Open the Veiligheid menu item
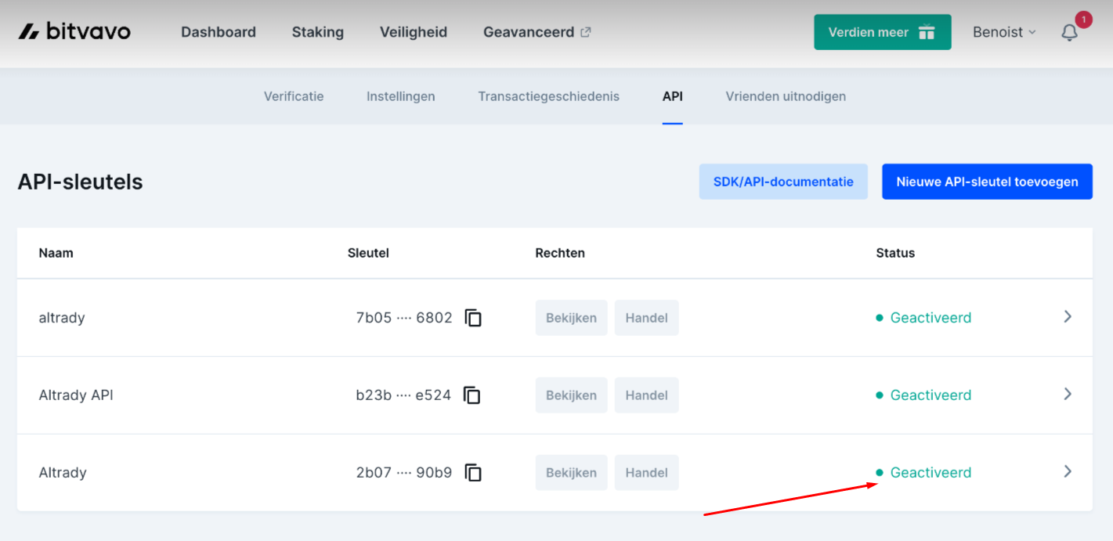Screen dimensions: 1113x541 coord(414,32)
